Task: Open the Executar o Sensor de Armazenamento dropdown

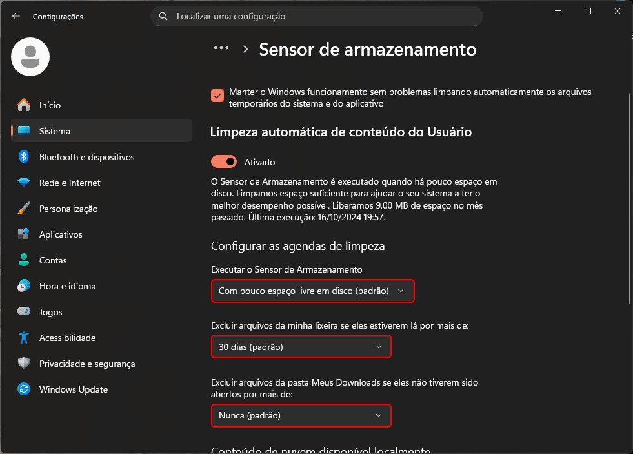Action: point(312,291)
